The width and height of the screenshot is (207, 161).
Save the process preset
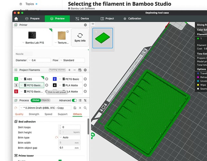75,108
